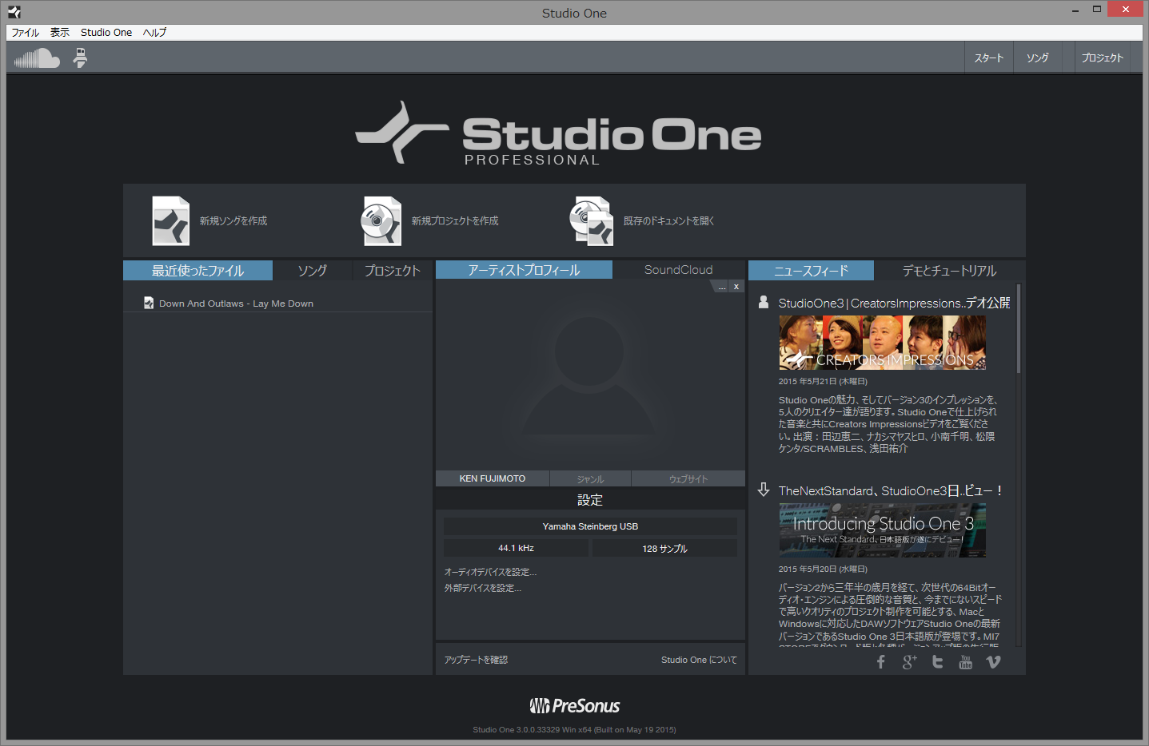Minimize the Studio One window
This screenshot has height=746, width=1149.
(1075, 10)
